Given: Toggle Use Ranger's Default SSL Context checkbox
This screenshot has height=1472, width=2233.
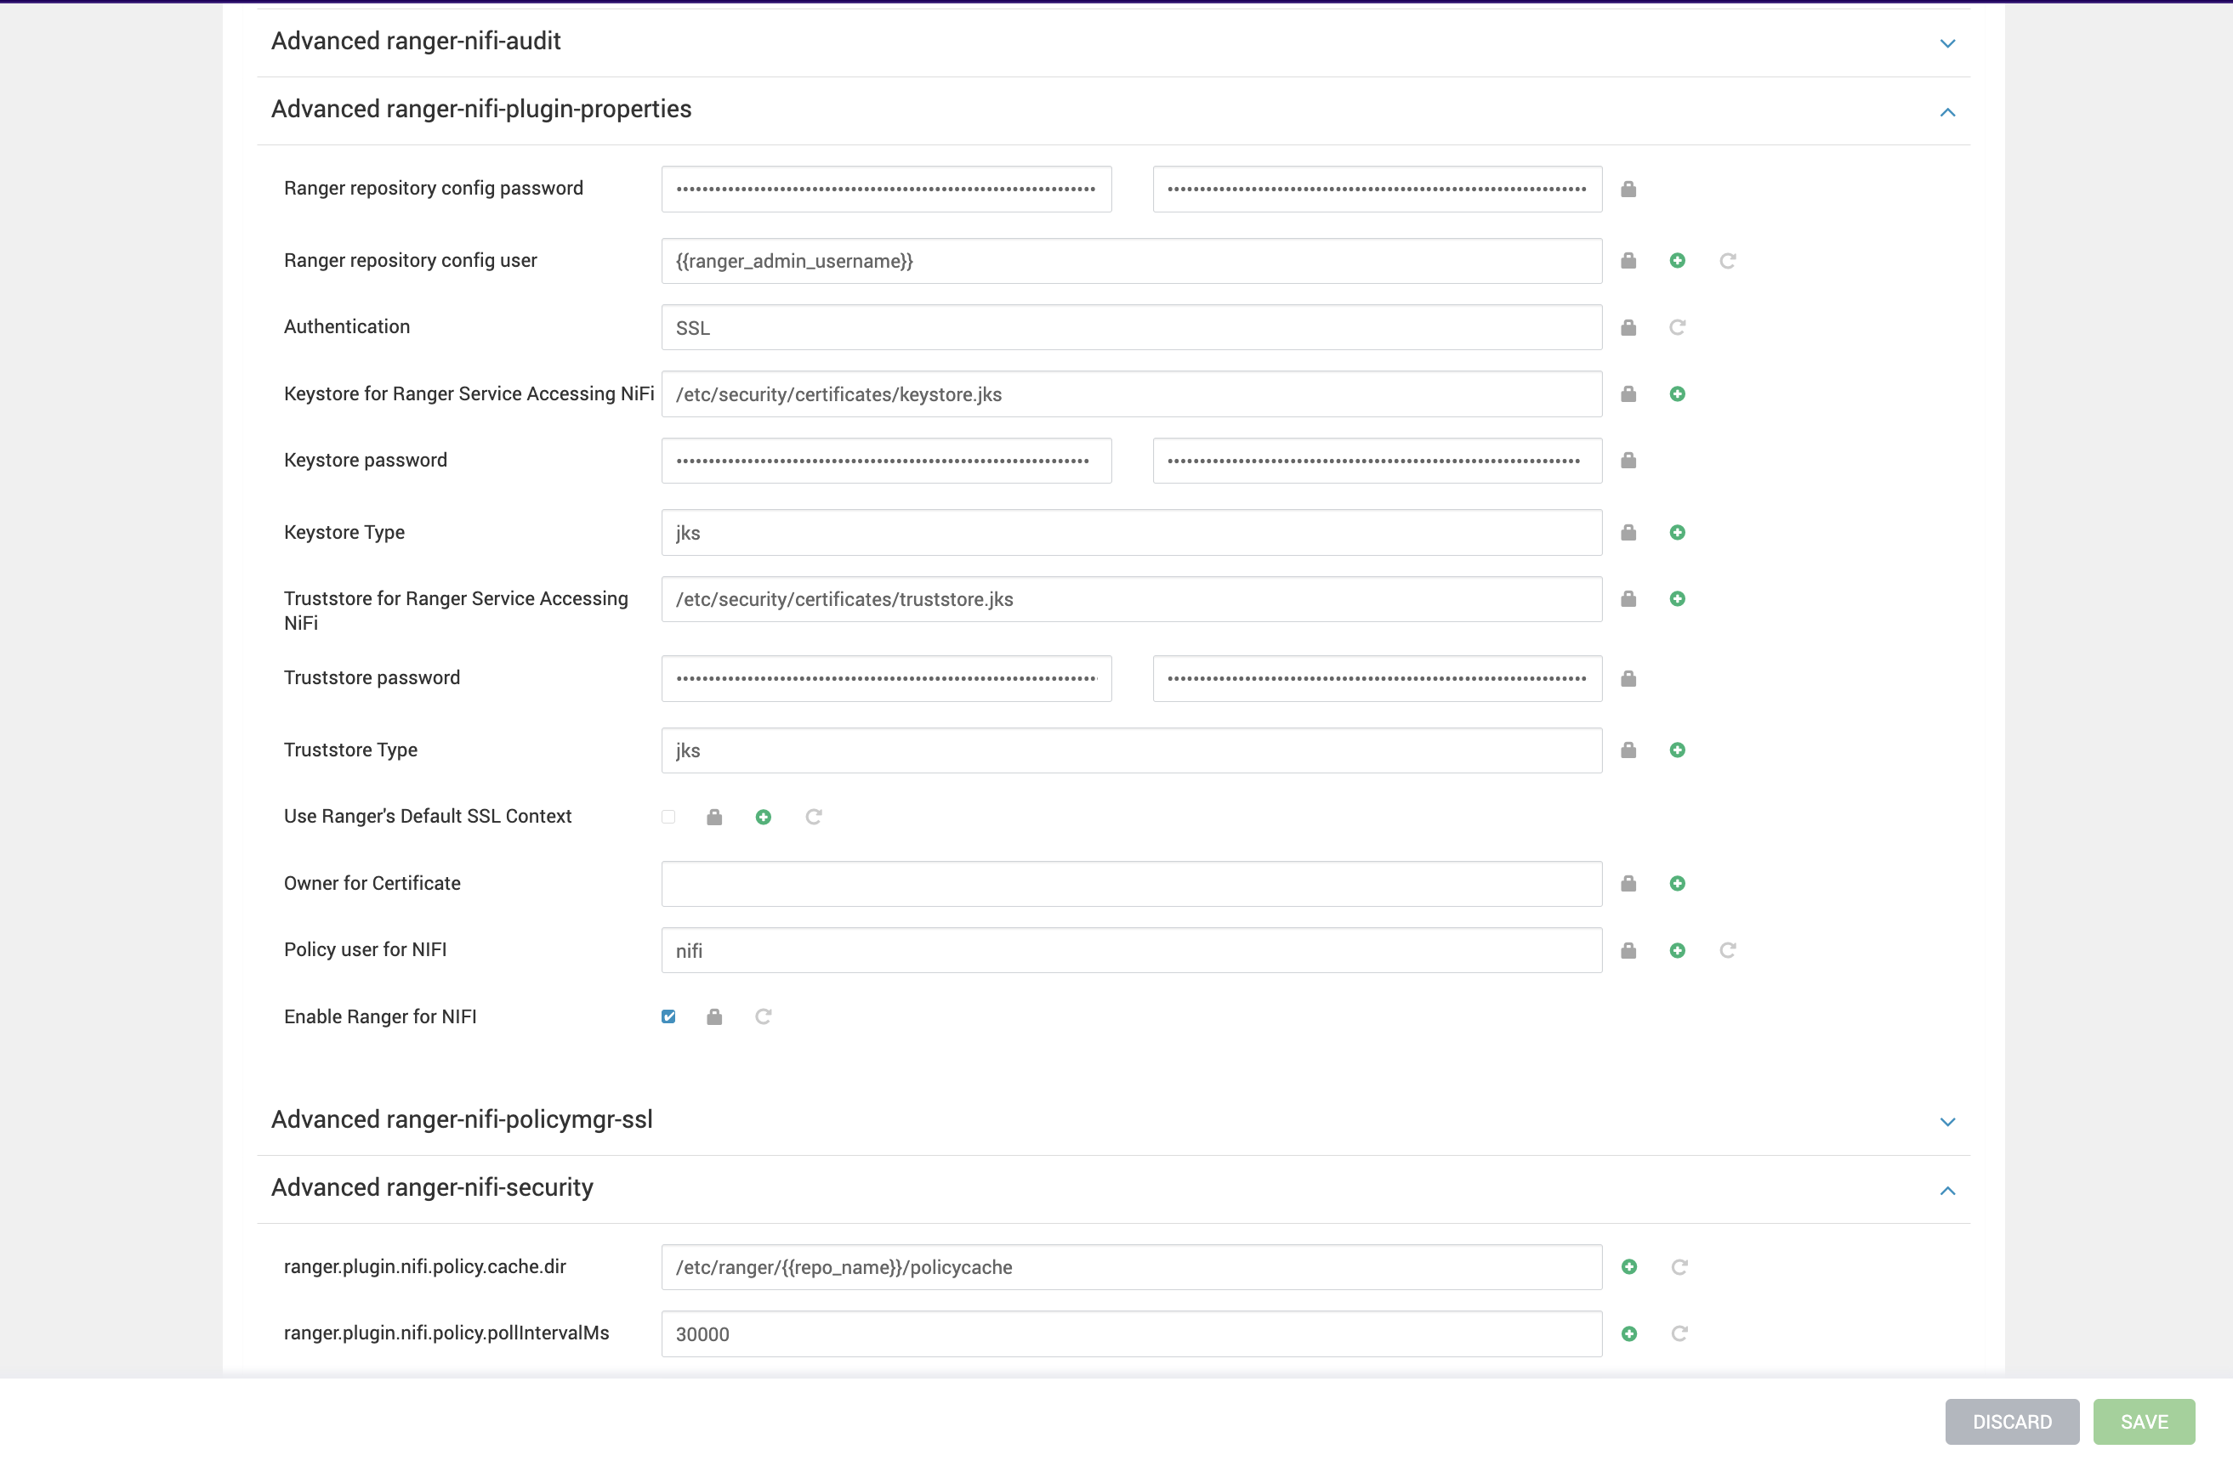Looking at the screenshot, I should click(668, 817).
